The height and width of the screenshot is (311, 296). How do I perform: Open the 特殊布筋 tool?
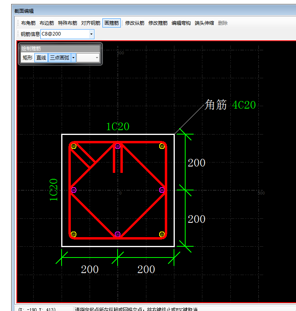[x=68, y=23]
